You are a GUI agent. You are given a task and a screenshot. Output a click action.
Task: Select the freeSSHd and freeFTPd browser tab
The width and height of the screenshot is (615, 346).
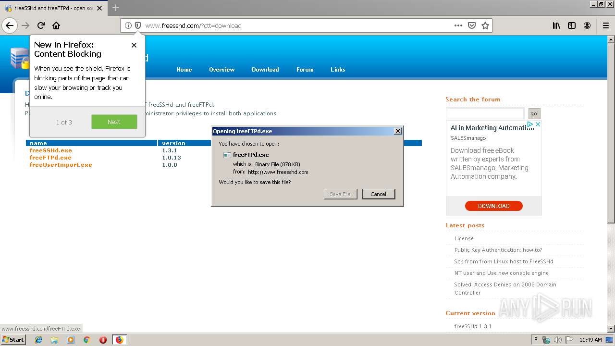(53, 8)
